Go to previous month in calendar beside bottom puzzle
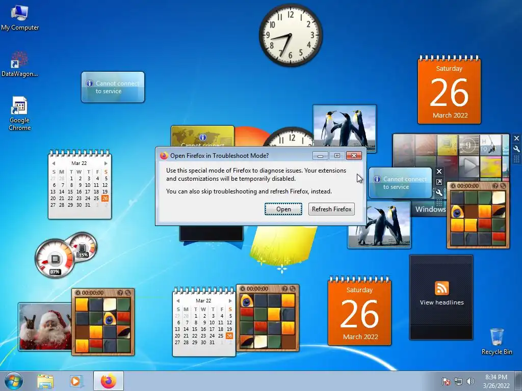Screen dimensions: 522x391 pyautogui.click(x=178, y=300)
